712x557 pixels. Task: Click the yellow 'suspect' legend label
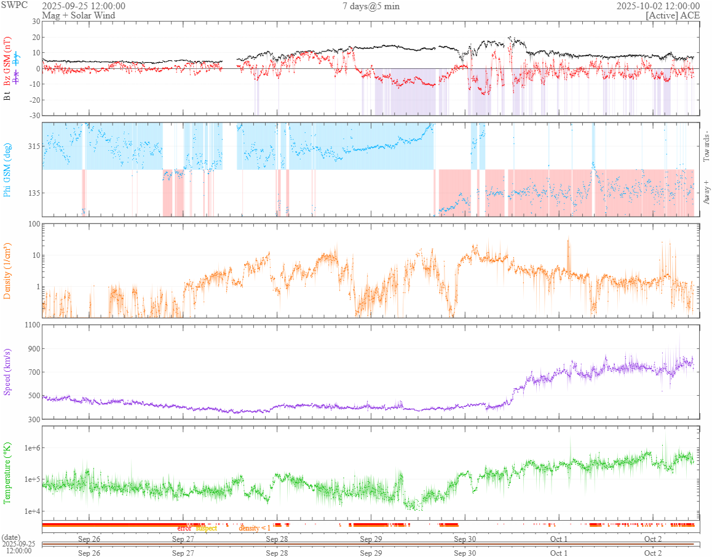(x=206, y=528)
